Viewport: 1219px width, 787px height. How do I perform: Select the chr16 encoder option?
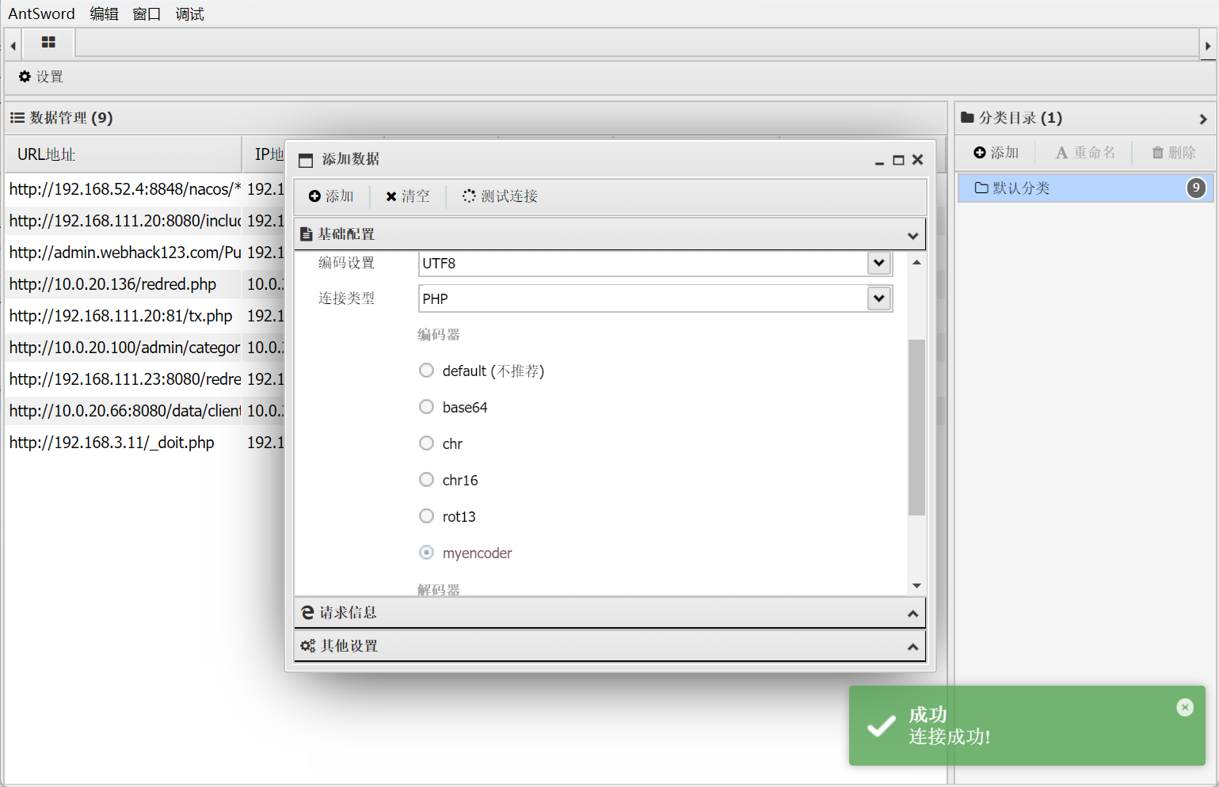426,479
